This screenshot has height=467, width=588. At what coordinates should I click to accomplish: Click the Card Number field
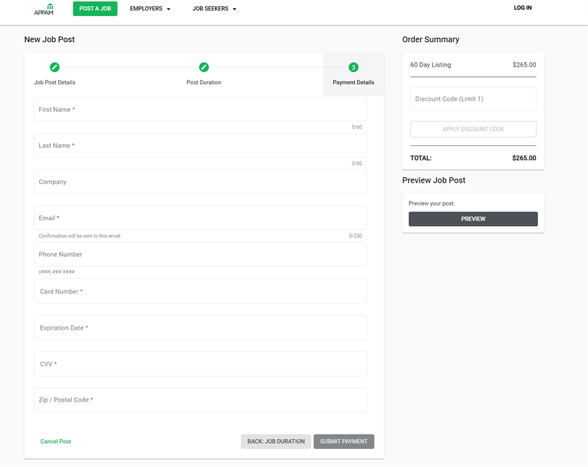pyautogui.click(x=201, y=291)
